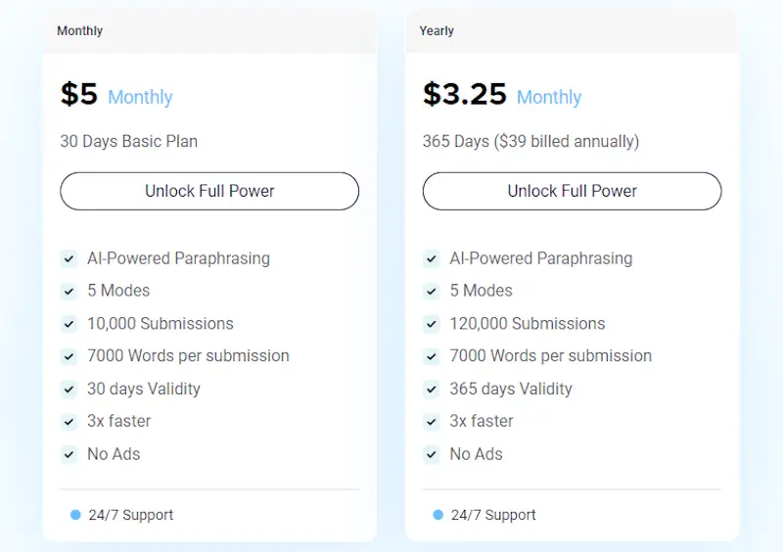Click Yearly plan's No Ads checkmark
The image size is (783, 552).
point(431,454)
